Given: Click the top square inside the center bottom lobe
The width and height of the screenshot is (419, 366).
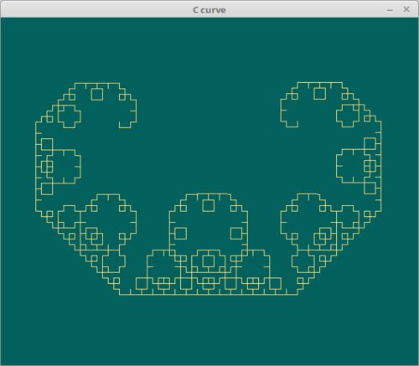Looking at the screenshot, I should [x=209, y=205].
